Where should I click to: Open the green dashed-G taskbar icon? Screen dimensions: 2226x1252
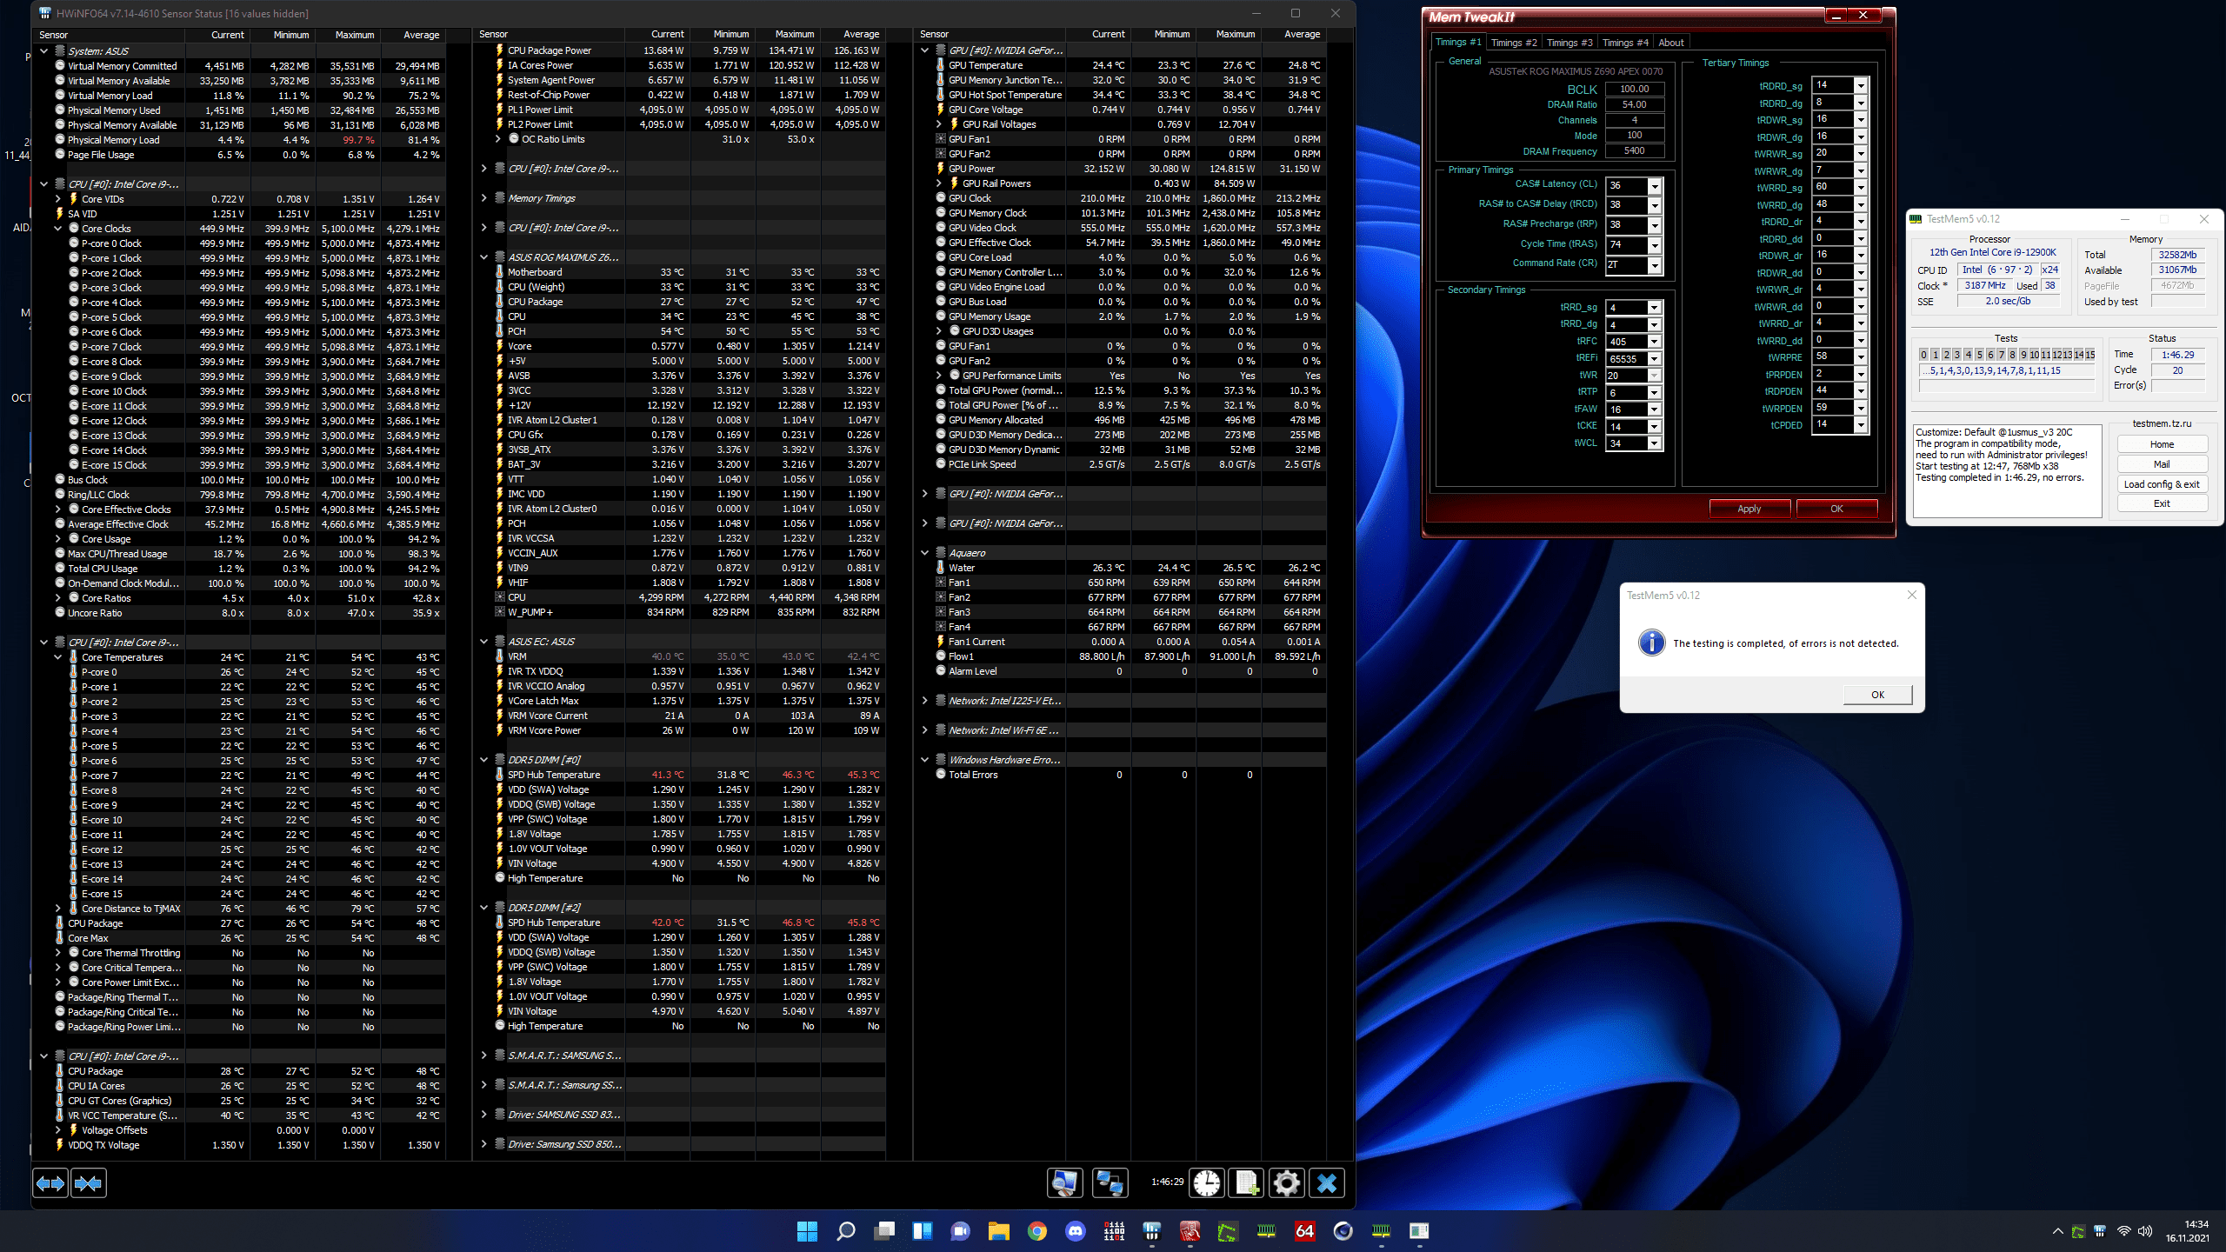point(1227,1231)
